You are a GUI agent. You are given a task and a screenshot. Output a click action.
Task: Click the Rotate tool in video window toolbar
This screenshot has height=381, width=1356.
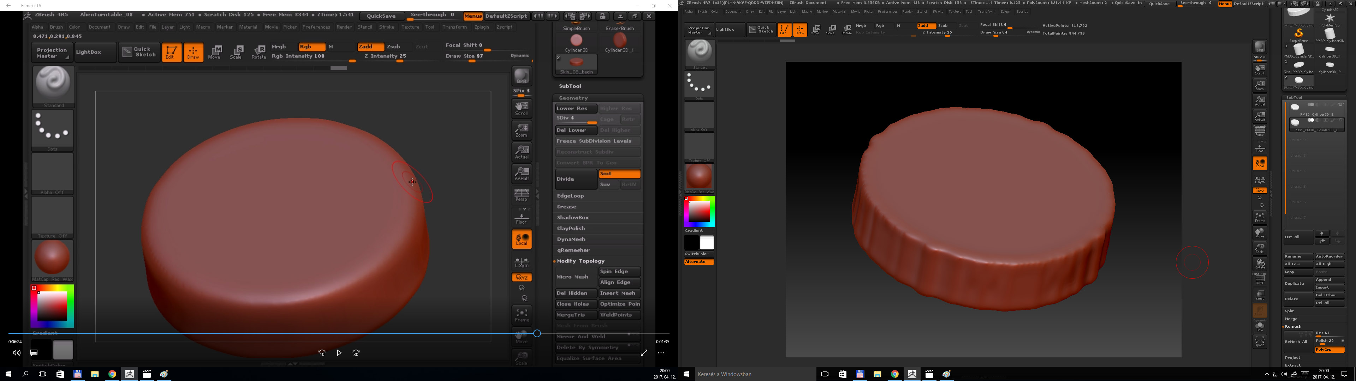tap(258, 52)
